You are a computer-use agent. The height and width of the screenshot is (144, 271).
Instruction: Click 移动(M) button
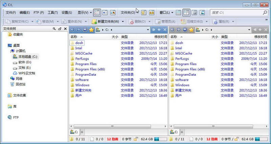point(45,22)
